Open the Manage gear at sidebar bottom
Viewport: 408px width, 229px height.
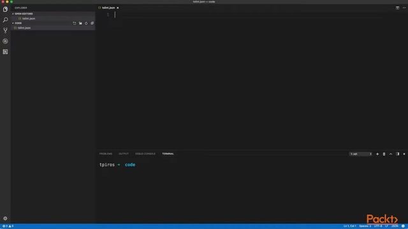(5, 218)
